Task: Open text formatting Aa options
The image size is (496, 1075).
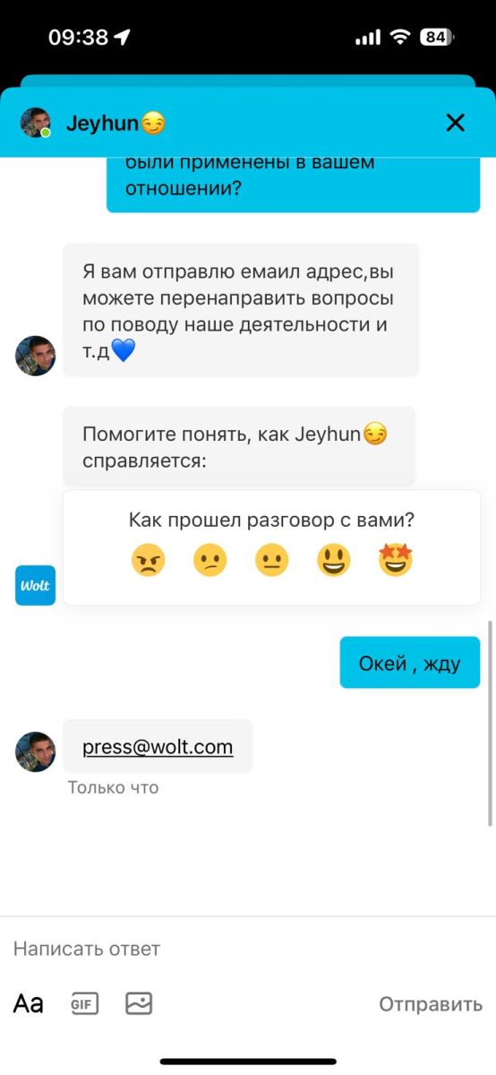Action: (x=28, y=1003)
